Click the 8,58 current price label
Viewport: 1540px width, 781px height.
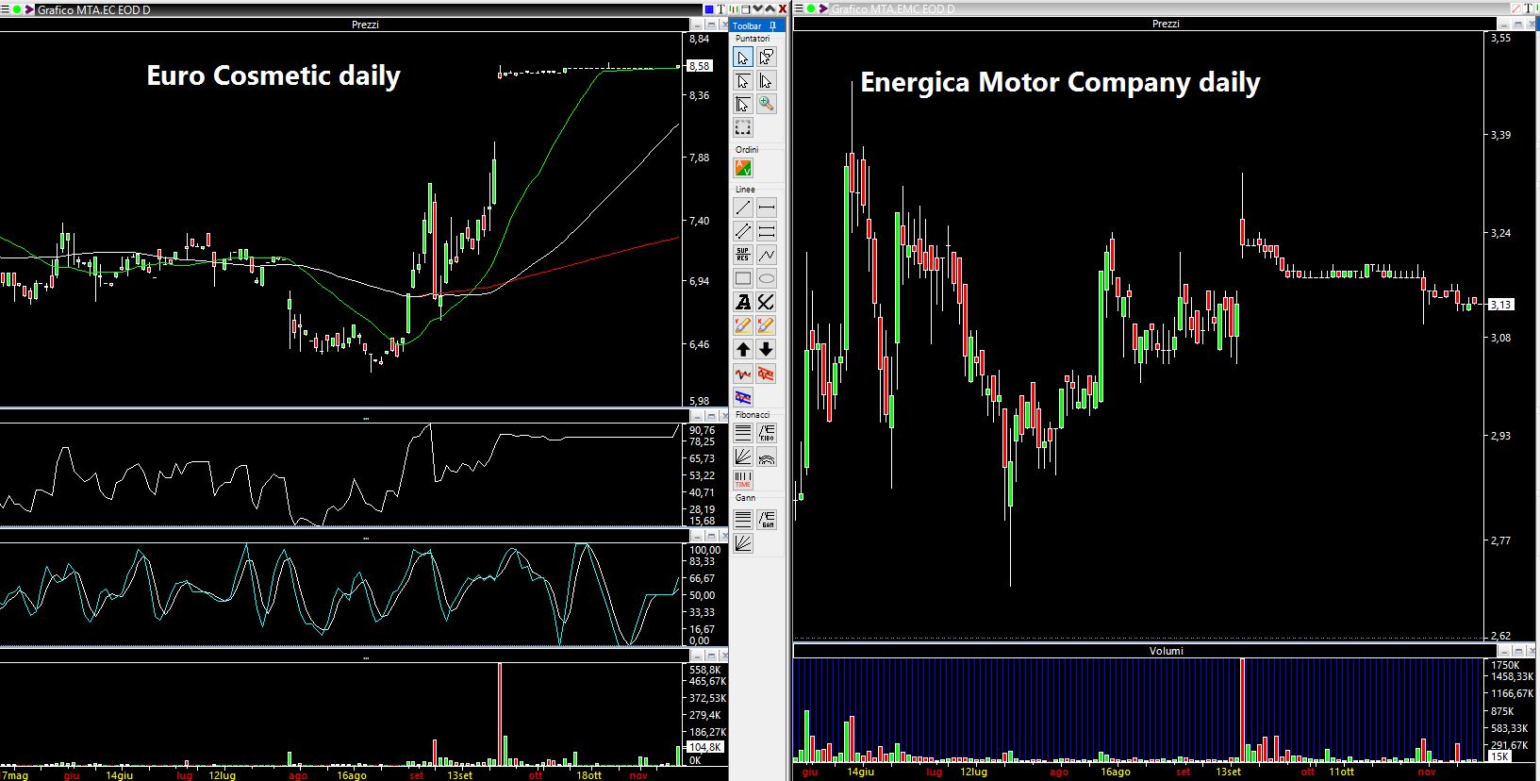[700, 66]
